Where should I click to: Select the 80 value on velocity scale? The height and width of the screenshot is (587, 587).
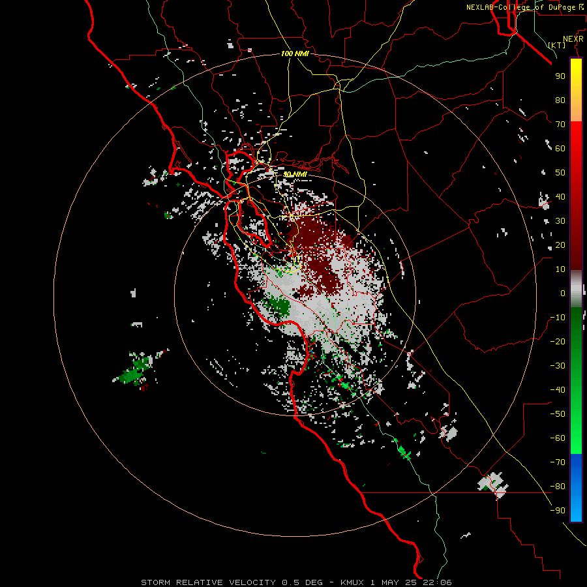(560, 100)
